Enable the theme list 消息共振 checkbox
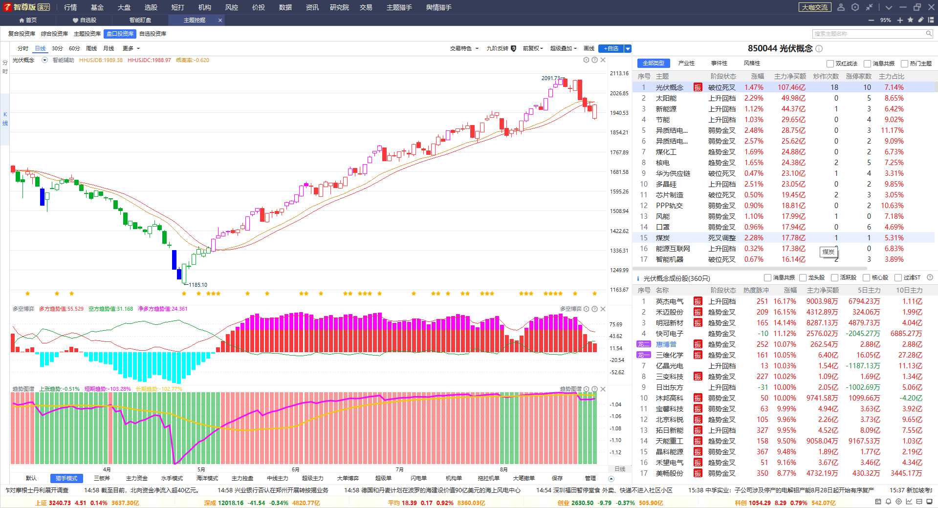 point(867,63)
